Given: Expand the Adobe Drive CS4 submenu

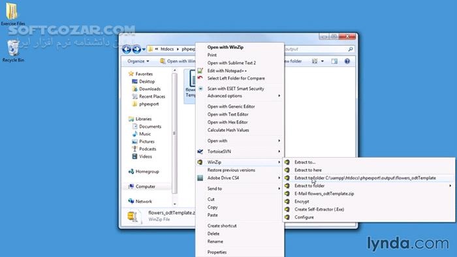Looking at the screenshot, I should [240, 178].
